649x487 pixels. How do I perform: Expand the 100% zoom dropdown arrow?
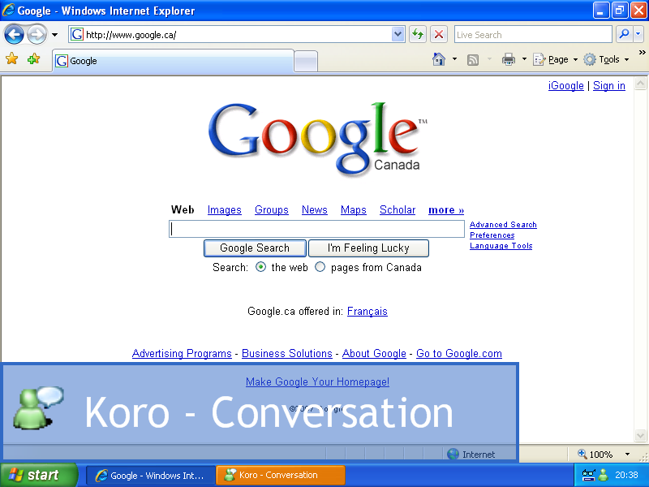pos(627,455)
